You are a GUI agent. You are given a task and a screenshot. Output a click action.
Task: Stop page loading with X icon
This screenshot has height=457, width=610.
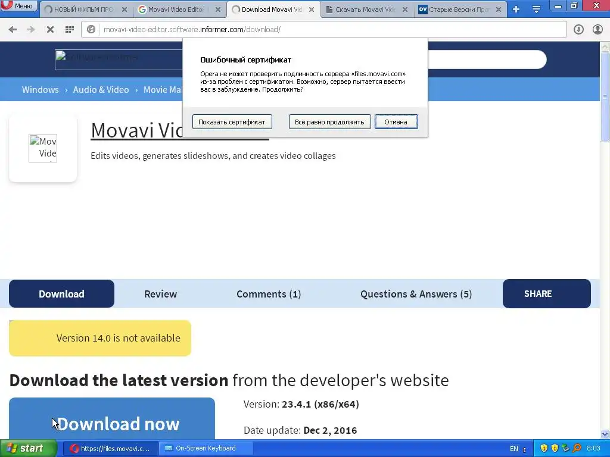tap(50, 30)
